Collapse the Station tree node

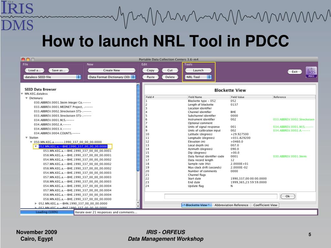click(x=27, y=138)
